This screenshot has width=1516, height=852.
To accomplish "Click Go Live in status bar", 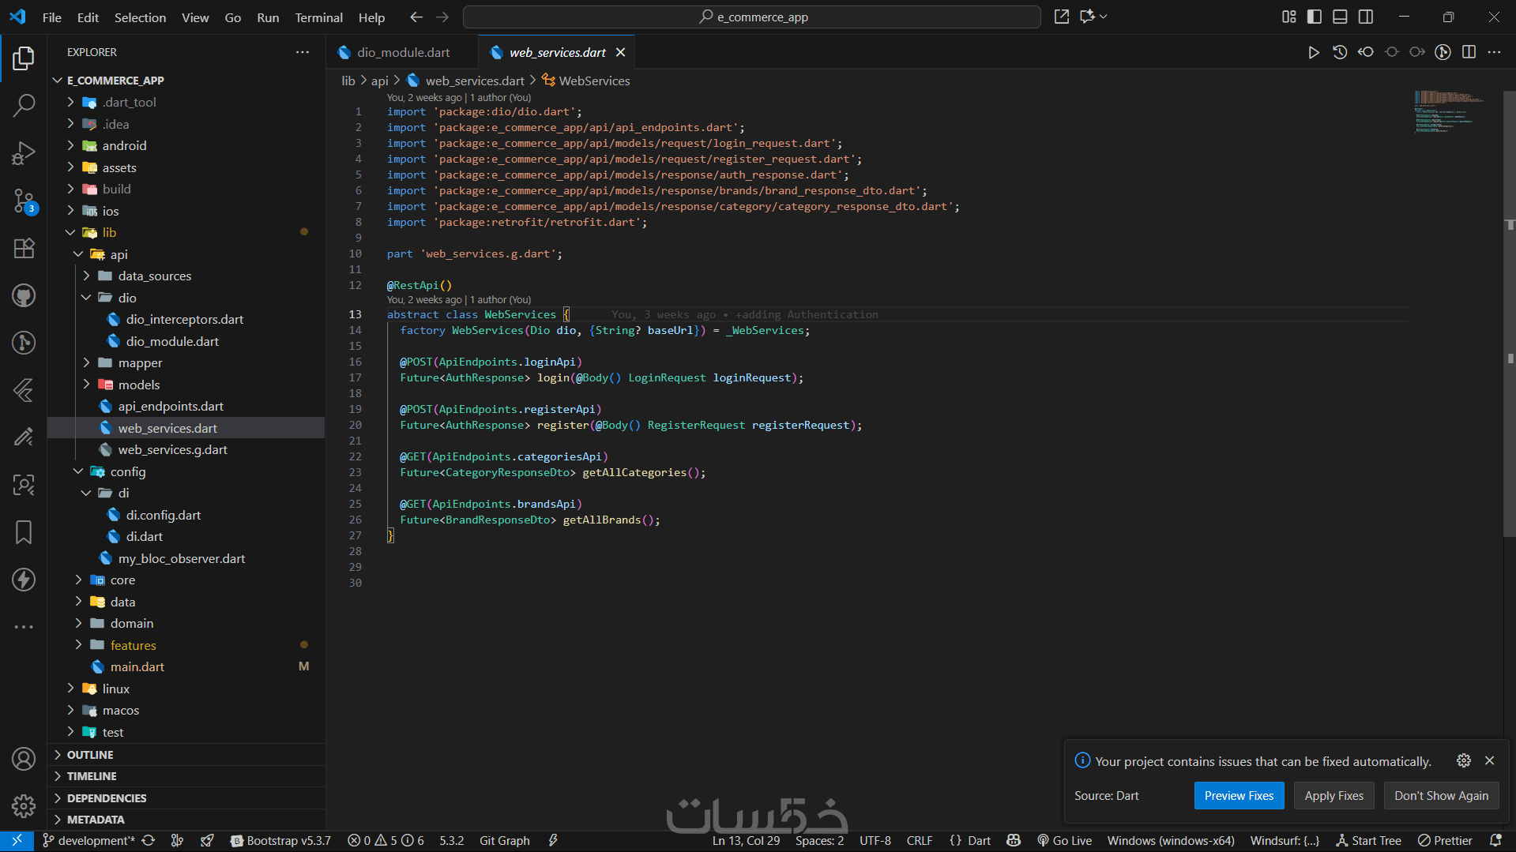I will (x=1064, y=841).
